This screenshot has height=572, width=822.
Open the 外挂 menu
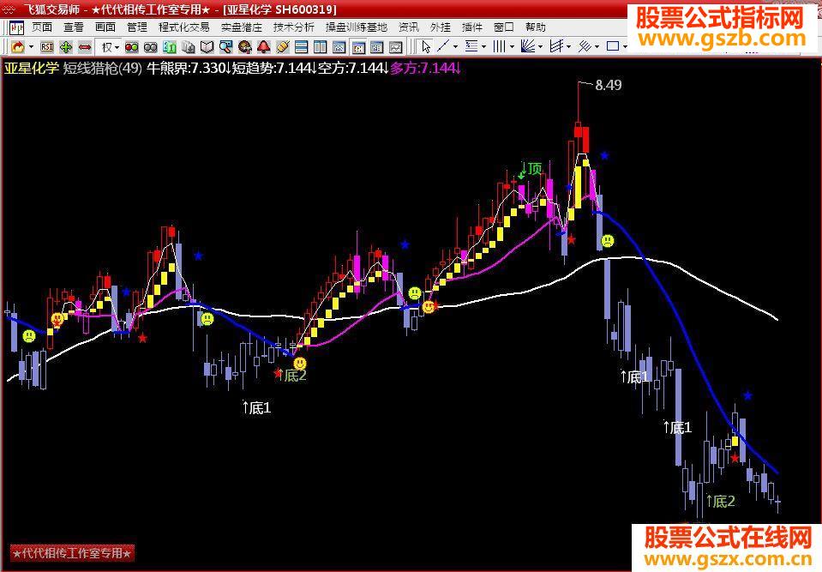[440, 27]
